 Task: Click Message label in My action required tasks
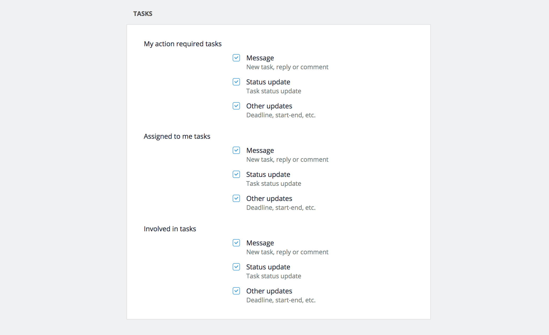(x=260, y=58)
